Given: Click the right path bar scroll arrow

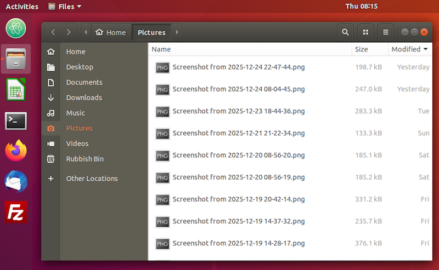Looking at the screenshot, I should point(177,32).
